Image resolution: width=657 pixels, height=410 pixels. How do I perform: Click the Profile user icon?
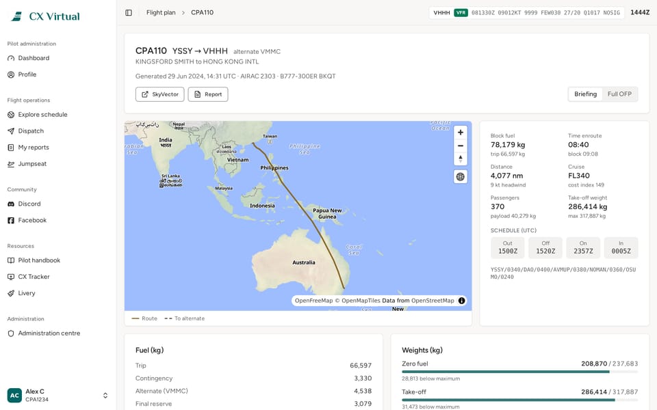coord(11,74)
